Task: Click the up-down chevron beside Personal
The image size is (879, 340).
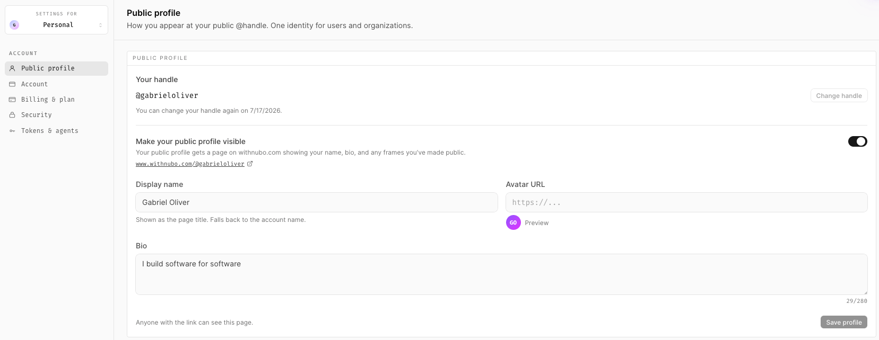Action: 100,25
